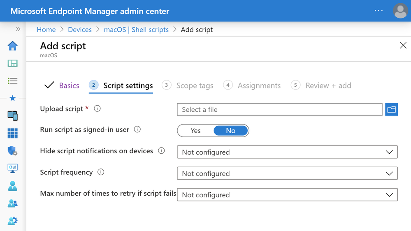The image size is (411, 231).
Task: Open the Groups sidebar icon
Action: tap(13, 203)
